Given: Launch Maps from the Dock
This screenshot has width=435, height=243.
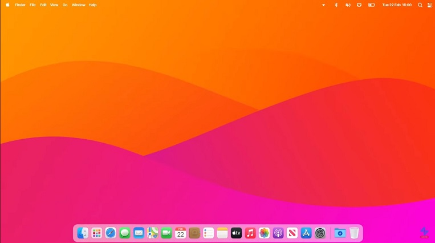Looking at the screenshot, I should click(153, 233).
